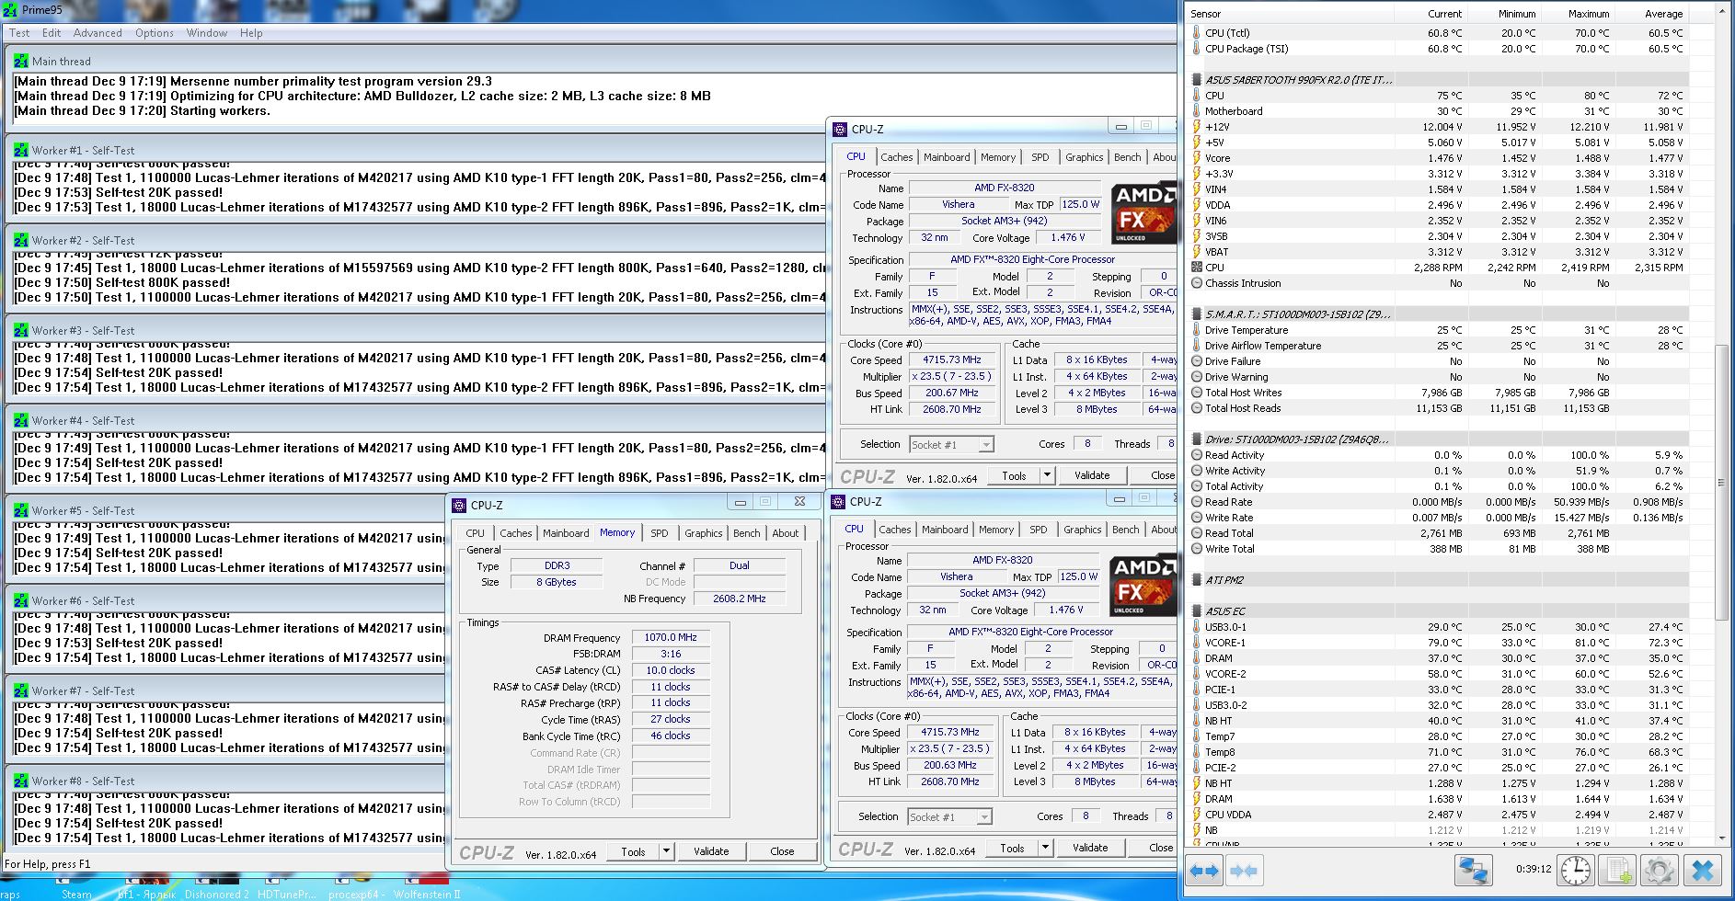Click the HWiNFO sensor list scrollbar thumb
Screen dimensions: 1735x901
click(x=1722, y=483)
